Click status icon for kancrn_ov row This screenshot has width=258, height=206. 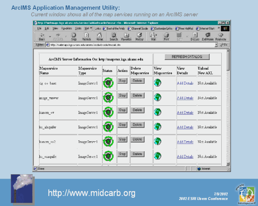(108, 112)
